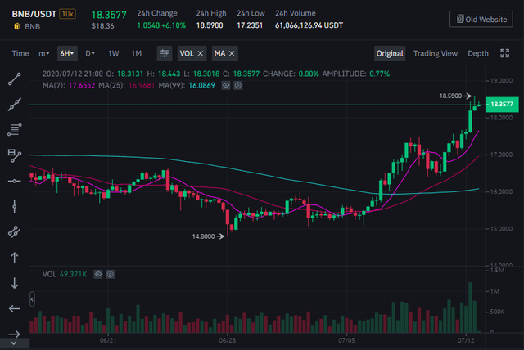
Task: Switch to Trading View chart
Action: tap(436, 53)
